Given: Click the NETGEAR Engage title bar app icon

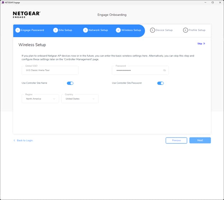Looking at the screenshot, I should click(3, 3).
